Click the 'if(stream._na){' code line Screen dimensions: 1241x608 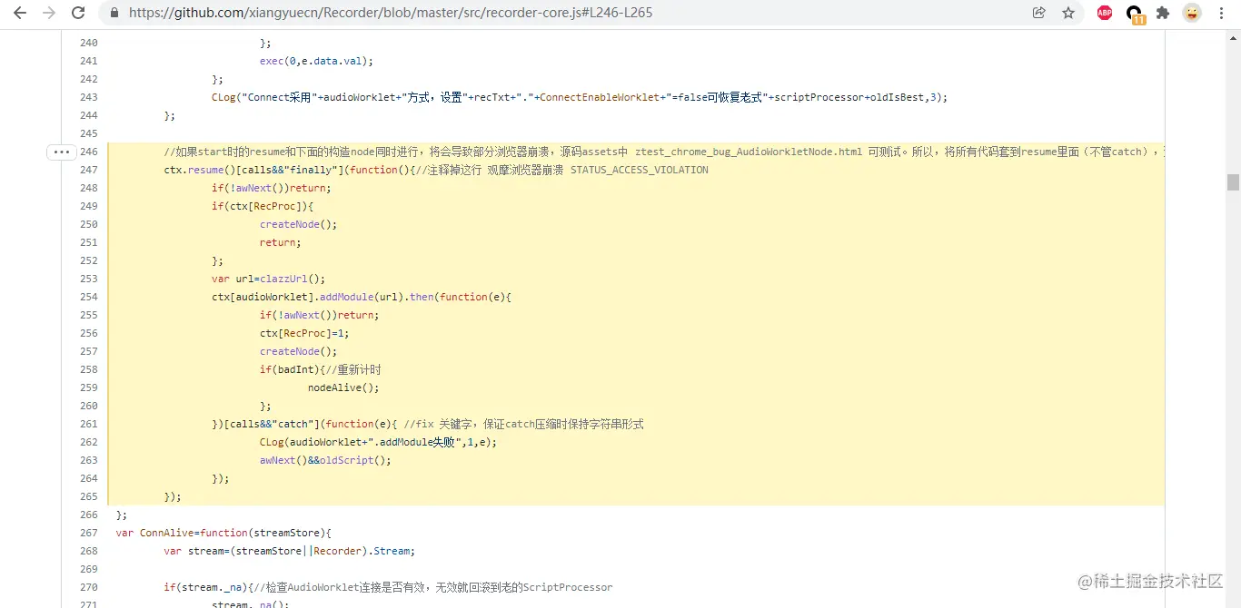388,587
